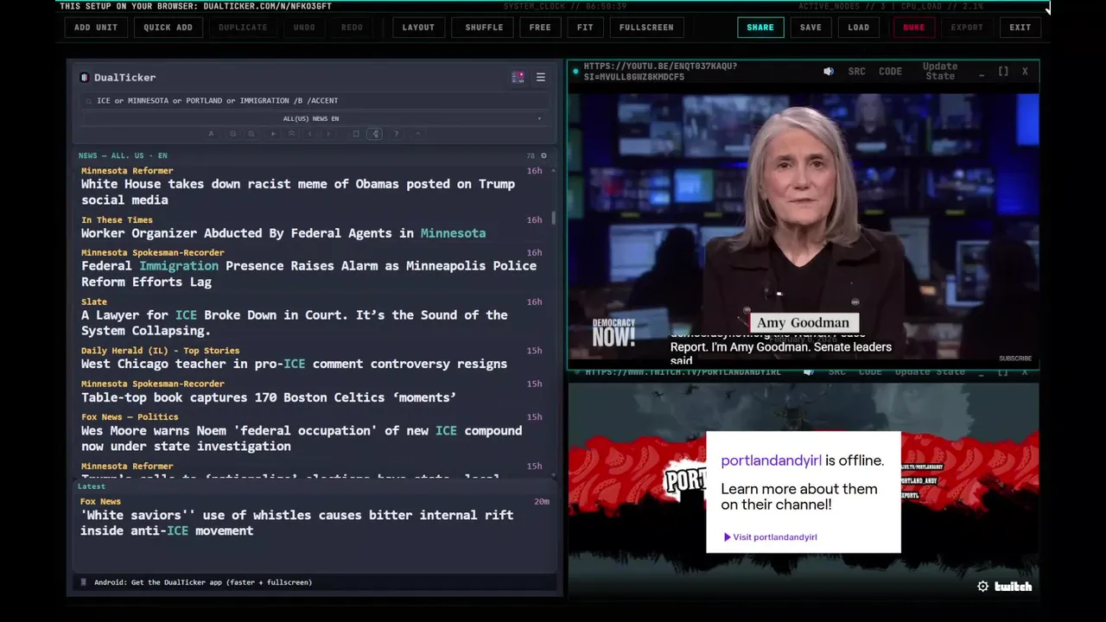Click CODE on the YouTube unit
Image resolution: width=1106 pixels, height=622 pixels.
click(x=890, y=72)
